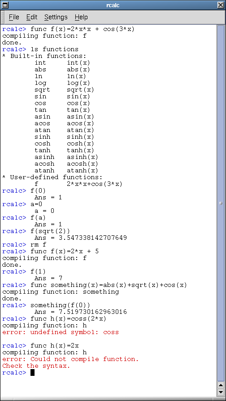Click the menu bar drag handle
This screenshot has width=226, height=401.
3,17
